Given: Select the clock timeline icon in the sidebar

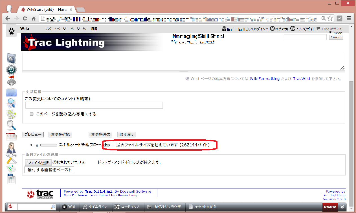Looking at the screenshot, I should coord(11,70).
